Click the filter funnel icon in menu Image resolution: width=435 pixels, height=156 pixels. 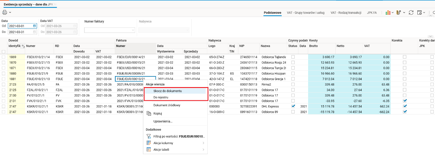pyautogui.click(x=149, y=137)
